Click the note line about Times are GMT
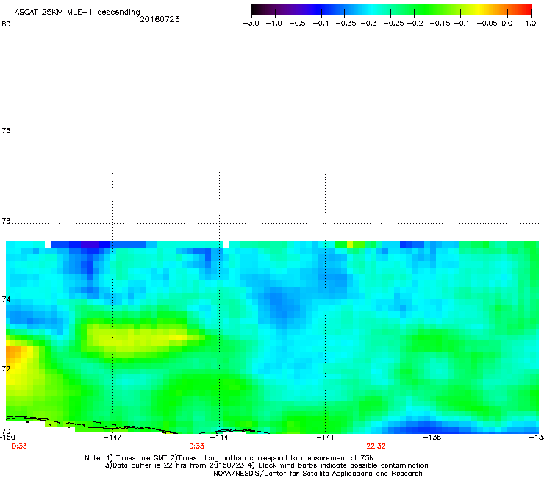 [229, 458]
